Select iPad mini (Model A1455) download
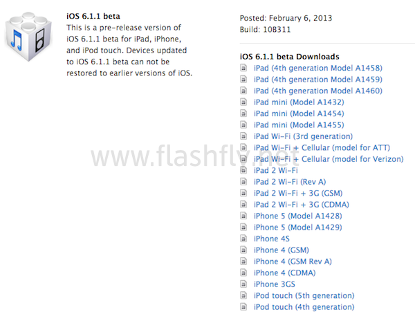Viewport: 415px width, 323px height. pos(298,125)
